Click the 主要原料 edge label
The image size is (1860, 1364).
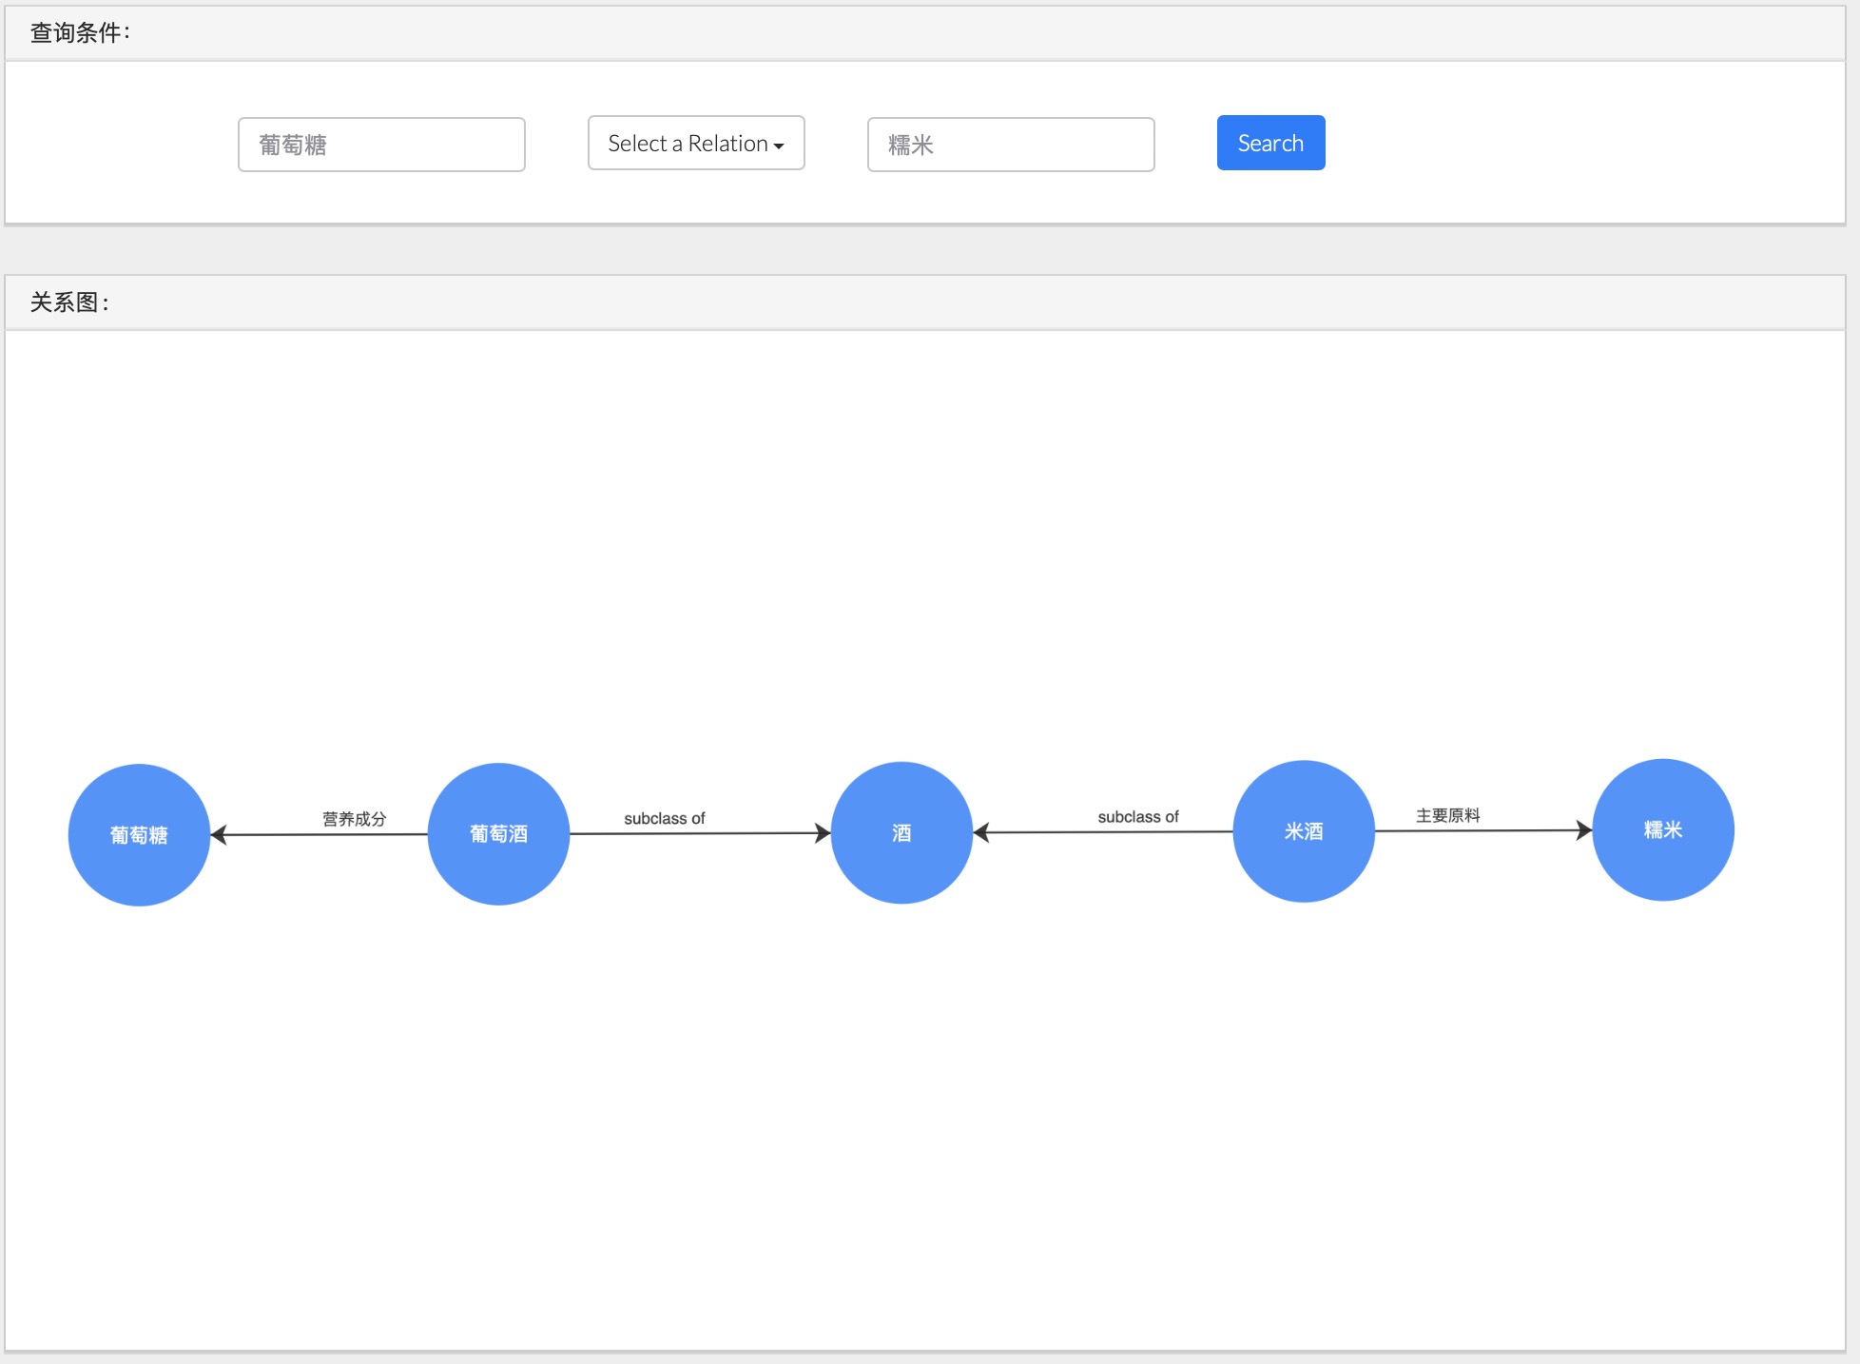pyautogui.click(x=1447, y=815)
